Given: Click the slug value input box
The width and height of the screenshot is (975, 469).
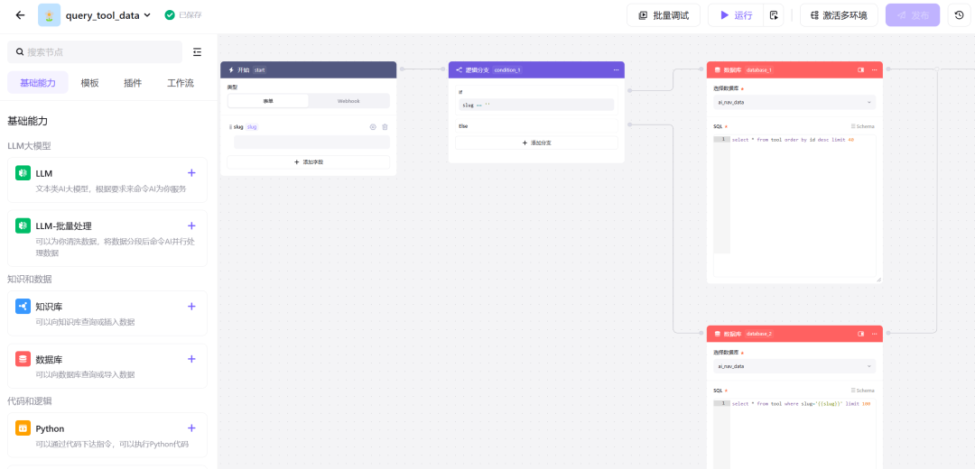Looking at the screenshot, I should click(x=311, y=143).
